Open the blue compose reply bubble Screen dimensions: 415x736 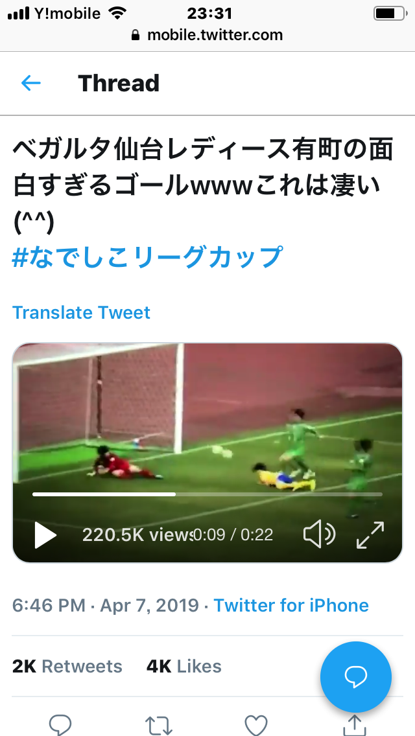click(x=356, y=677)
